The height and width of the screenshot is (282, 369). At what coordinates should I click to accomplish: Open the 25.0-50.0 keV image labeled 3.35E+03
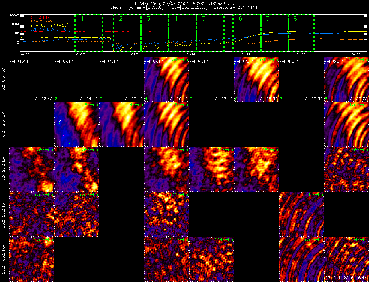click(x=31, y=214)
